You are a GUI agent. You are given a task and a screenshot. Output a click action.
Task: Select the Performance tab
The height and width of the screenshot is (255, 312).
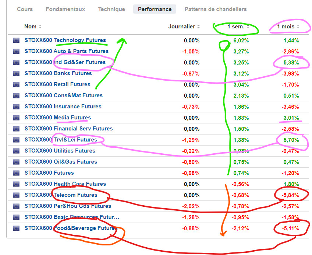tap(155, 9)
